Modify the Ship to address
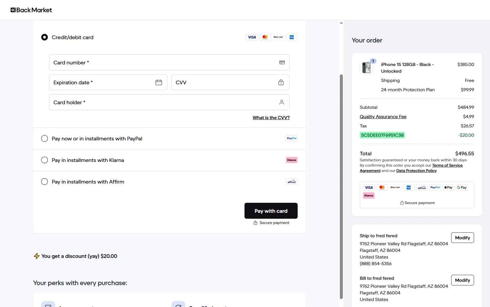490x307 pixels. click(462, 238)
